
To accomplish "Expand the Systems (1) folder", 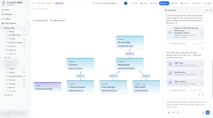I will (x=5, y=50).
